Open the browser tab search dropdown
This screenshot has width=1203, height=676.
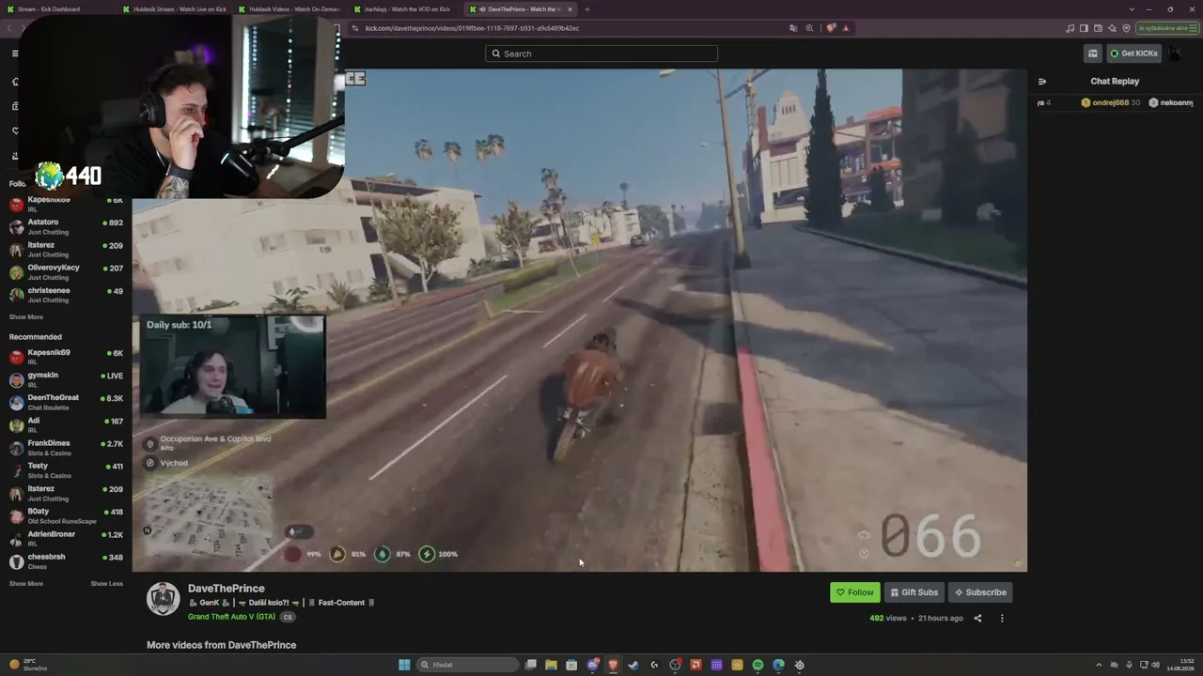point(1132,9)
